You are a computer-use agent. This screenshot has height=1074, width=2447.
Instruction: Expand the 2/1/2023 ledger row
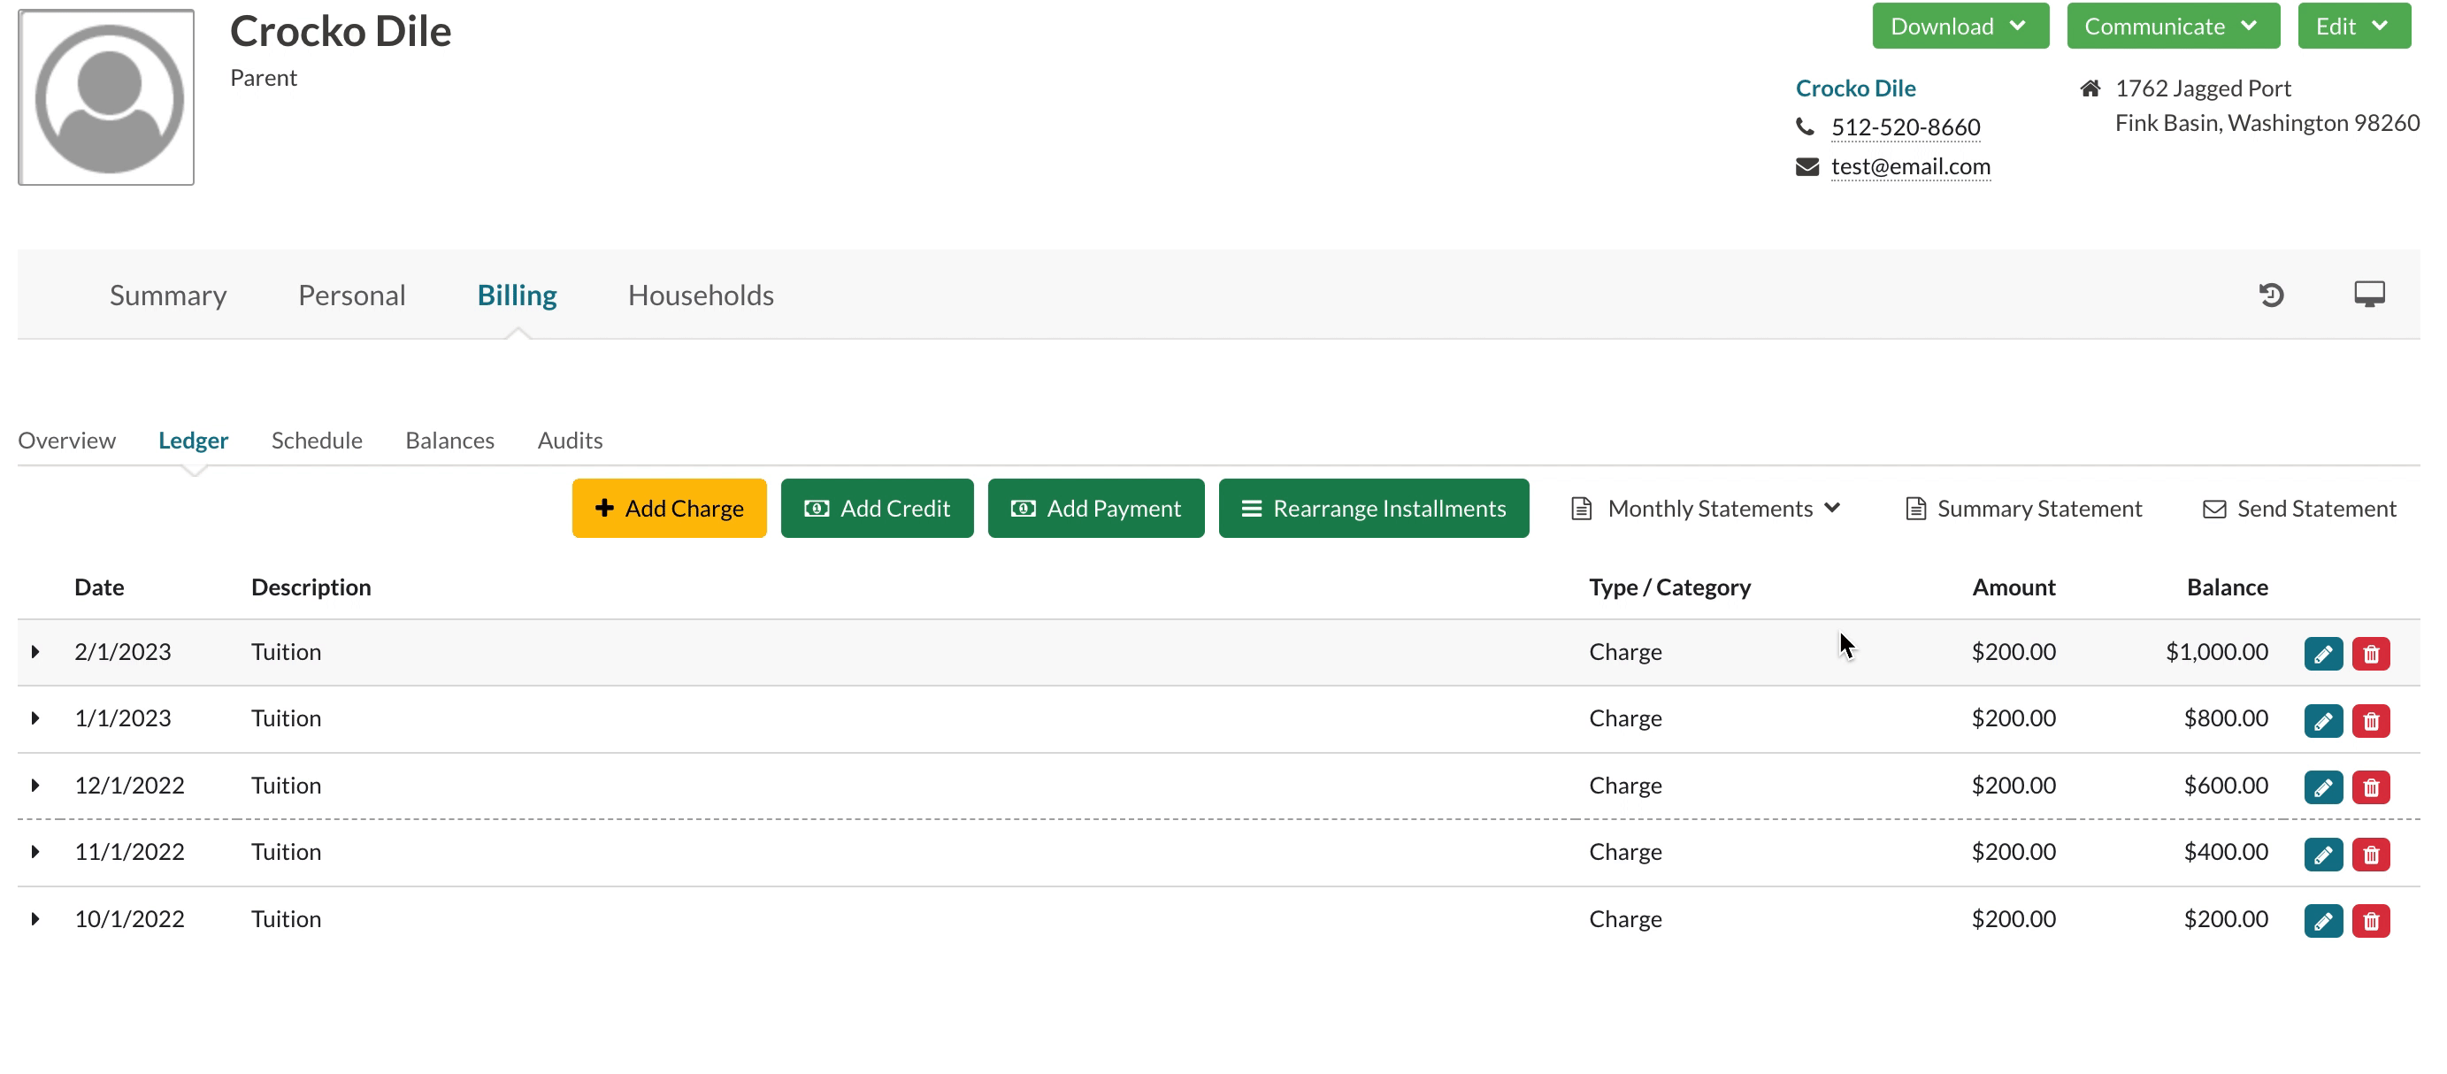pyautogui.click(x=35, y=651)
